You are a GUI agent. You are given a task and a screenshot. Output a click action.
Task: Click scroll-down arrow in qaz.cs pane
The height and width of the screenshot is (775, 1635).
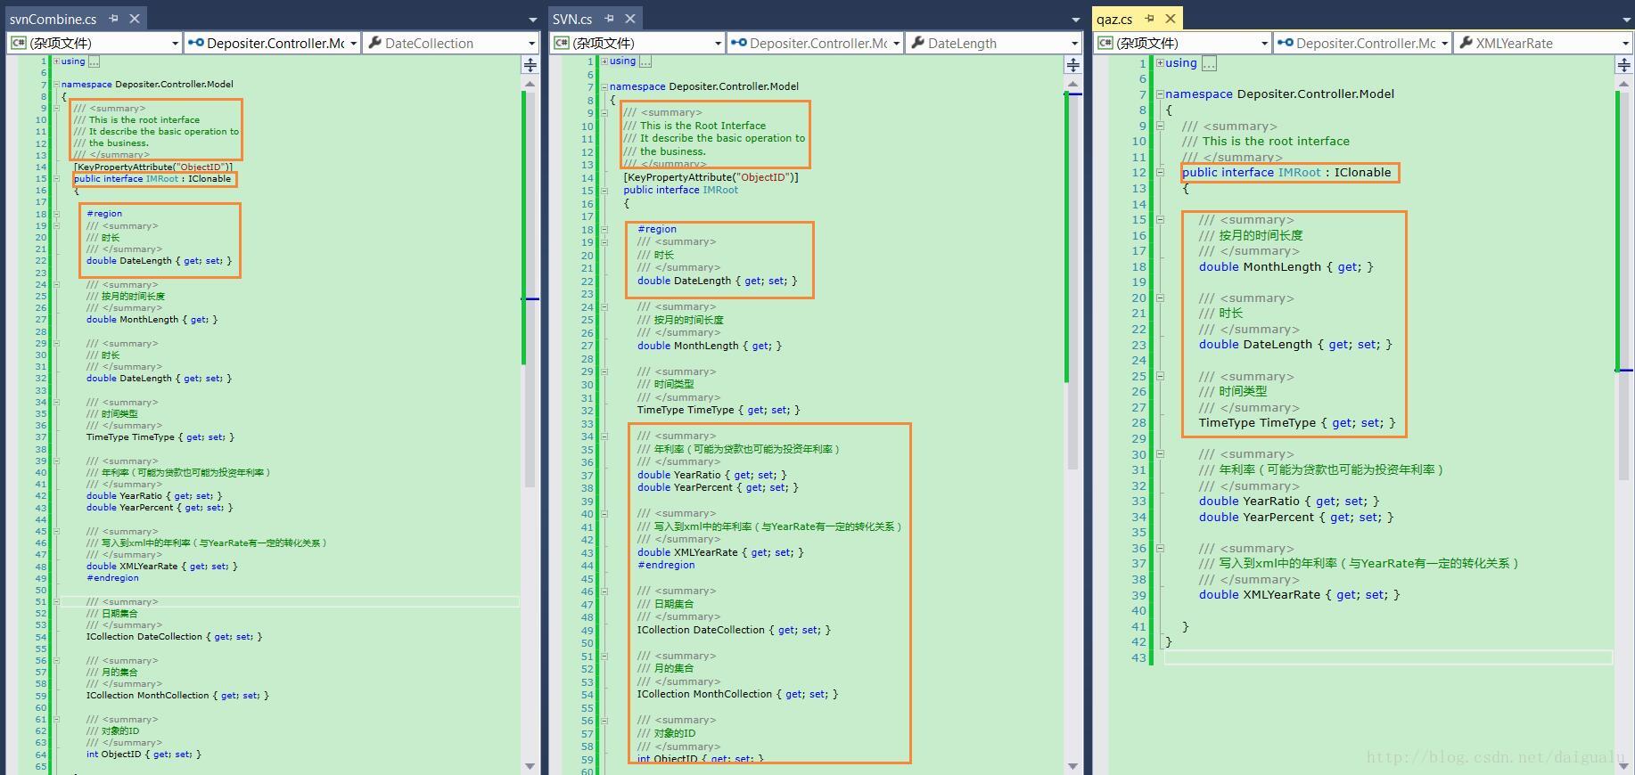(1624, 766)
